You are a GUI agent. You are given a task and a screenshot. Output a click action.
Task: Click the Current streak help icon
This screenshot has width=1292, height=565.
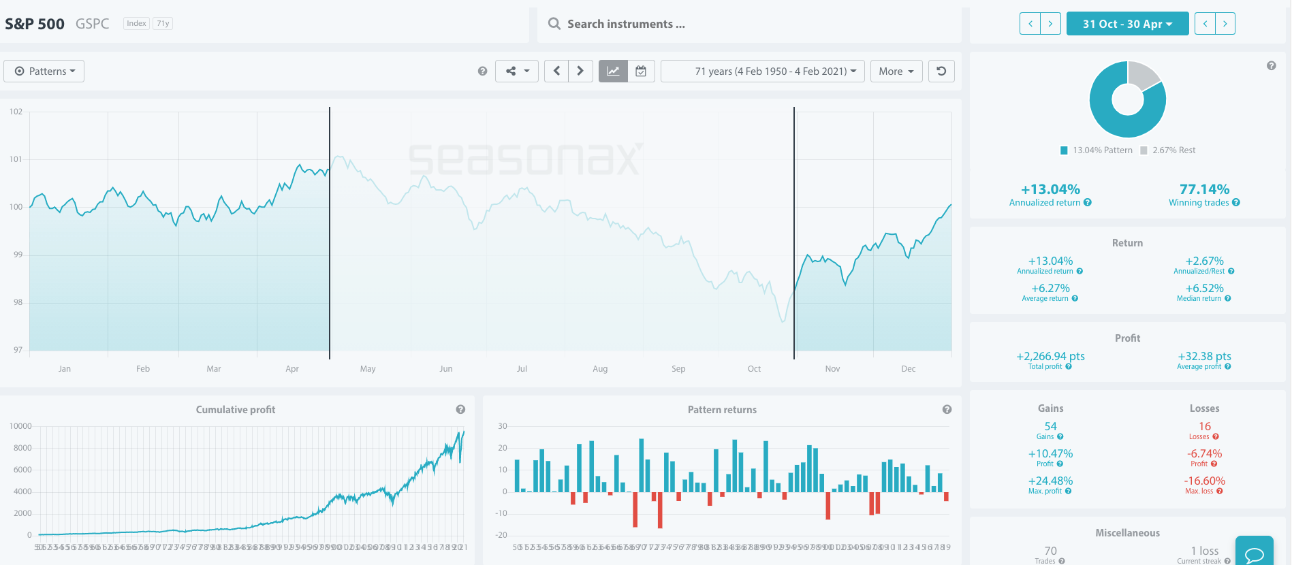coord(1227,562)
